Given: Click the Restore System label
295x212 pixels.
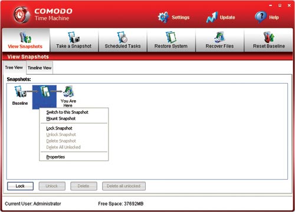Looking at the screenshot, I should point(171,46).
